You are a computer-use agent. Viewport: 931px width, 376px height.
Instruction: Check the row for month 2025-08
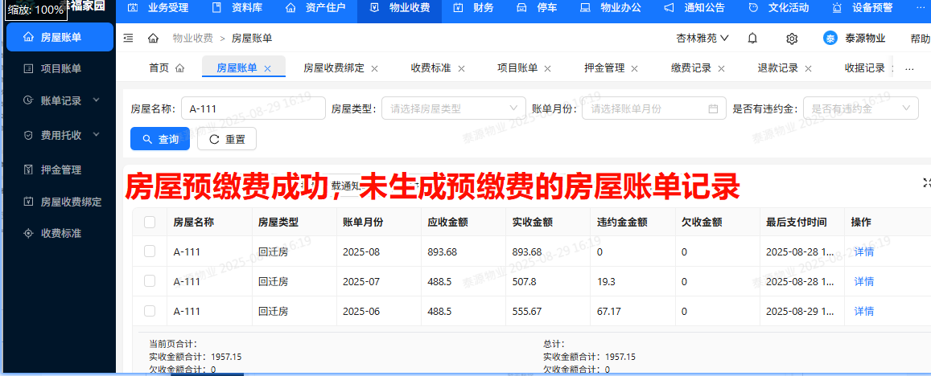point(150,251)
